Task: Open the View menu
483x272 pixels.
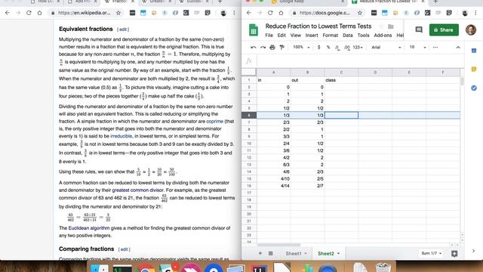Action: [295, 36]
